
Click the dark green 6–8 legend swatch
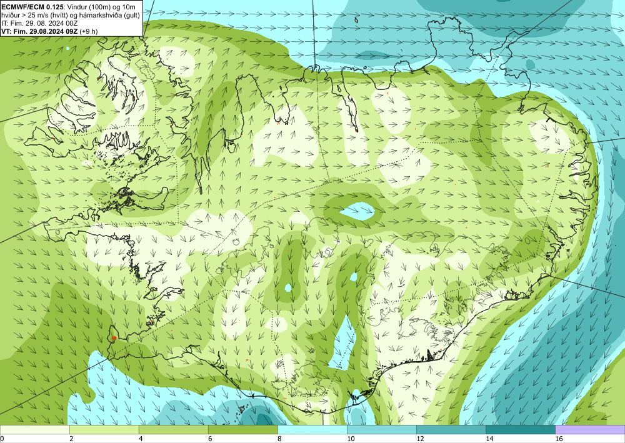(242, 430)
